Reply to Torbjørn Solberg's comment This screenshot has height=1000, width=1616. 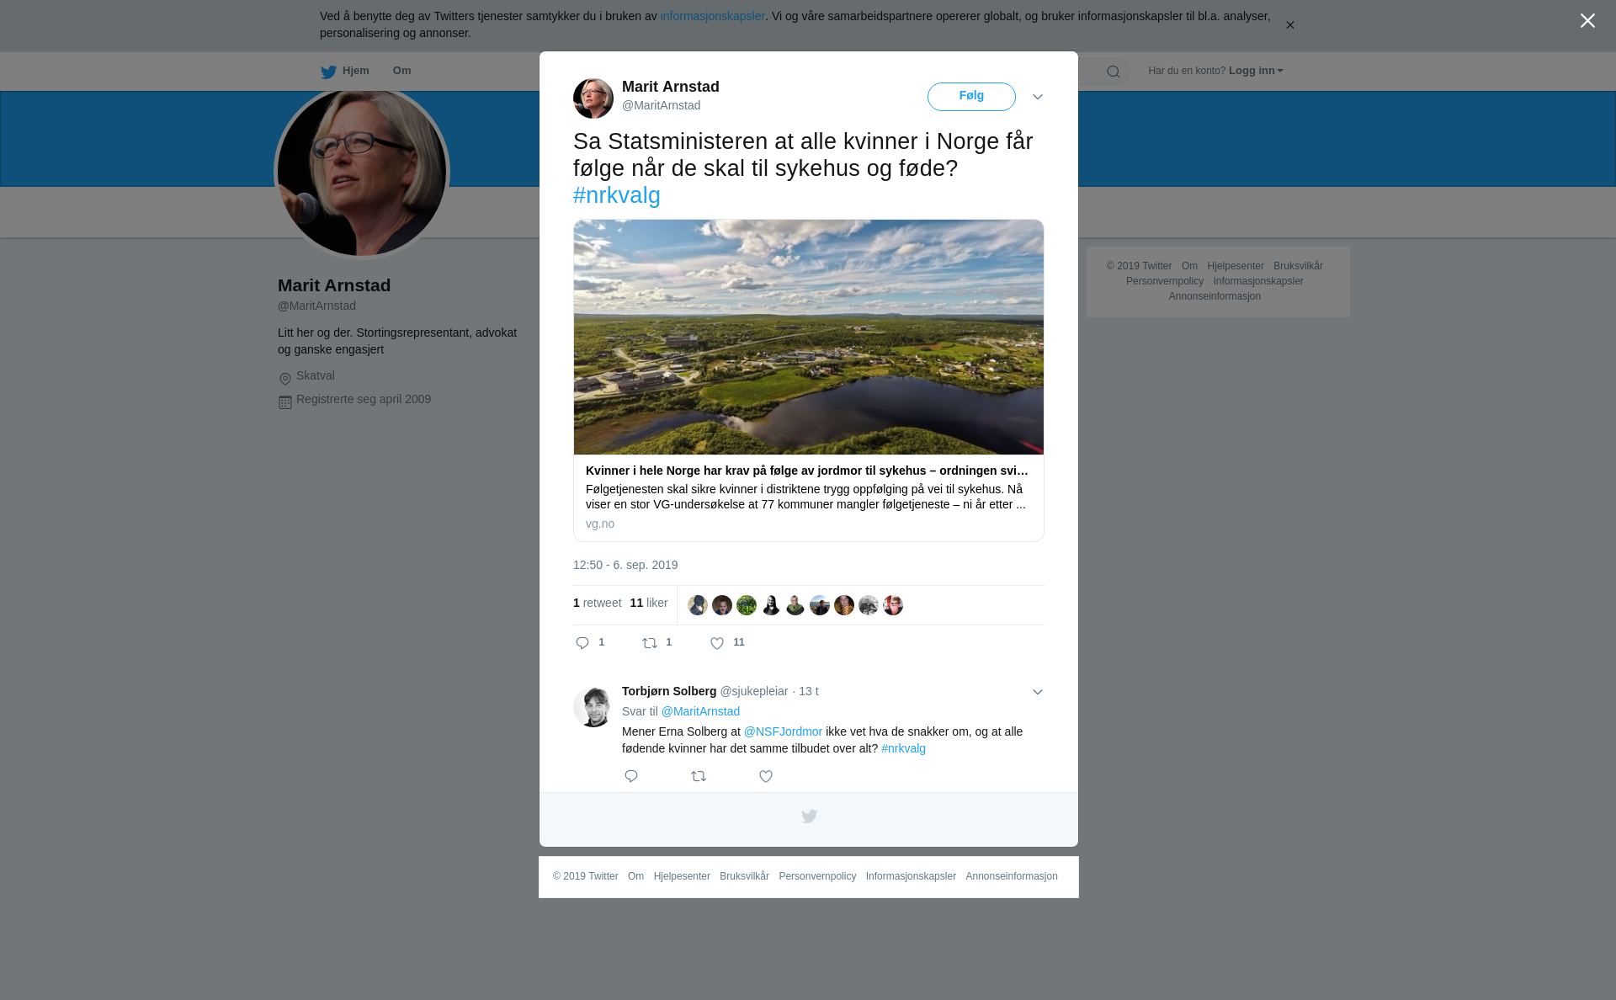[x=631, y=776]
